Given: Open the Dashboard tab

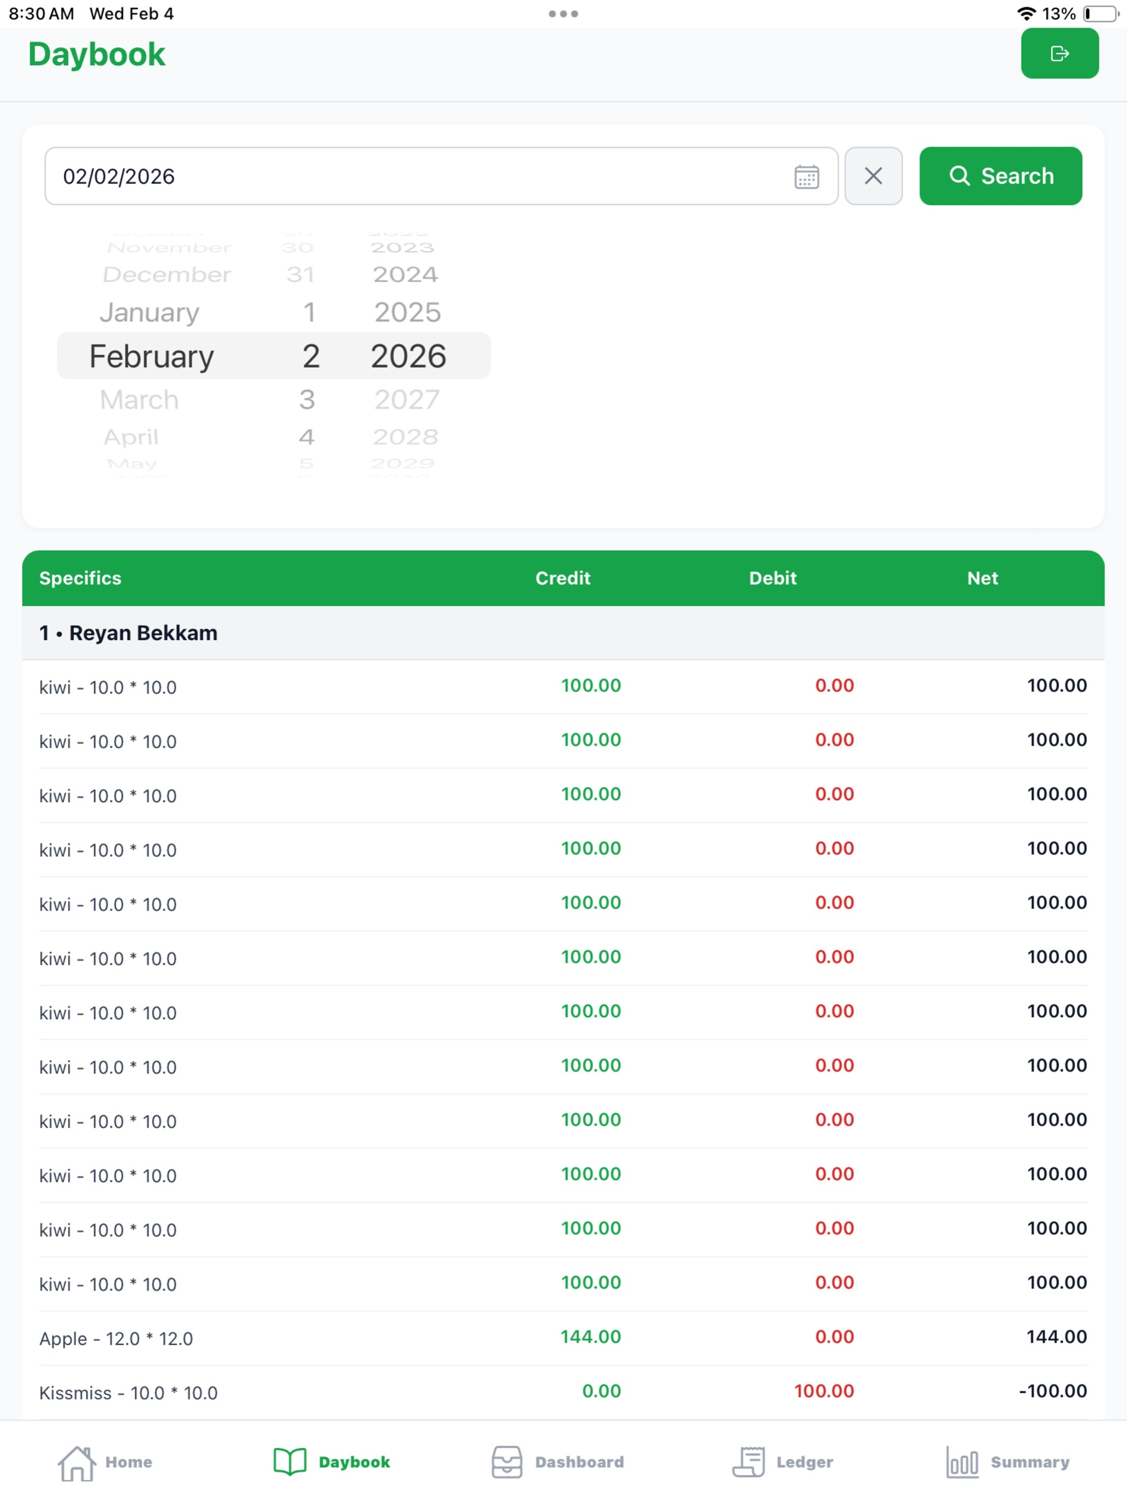Looking at the screenshot, I should [x=557, y=1462].
